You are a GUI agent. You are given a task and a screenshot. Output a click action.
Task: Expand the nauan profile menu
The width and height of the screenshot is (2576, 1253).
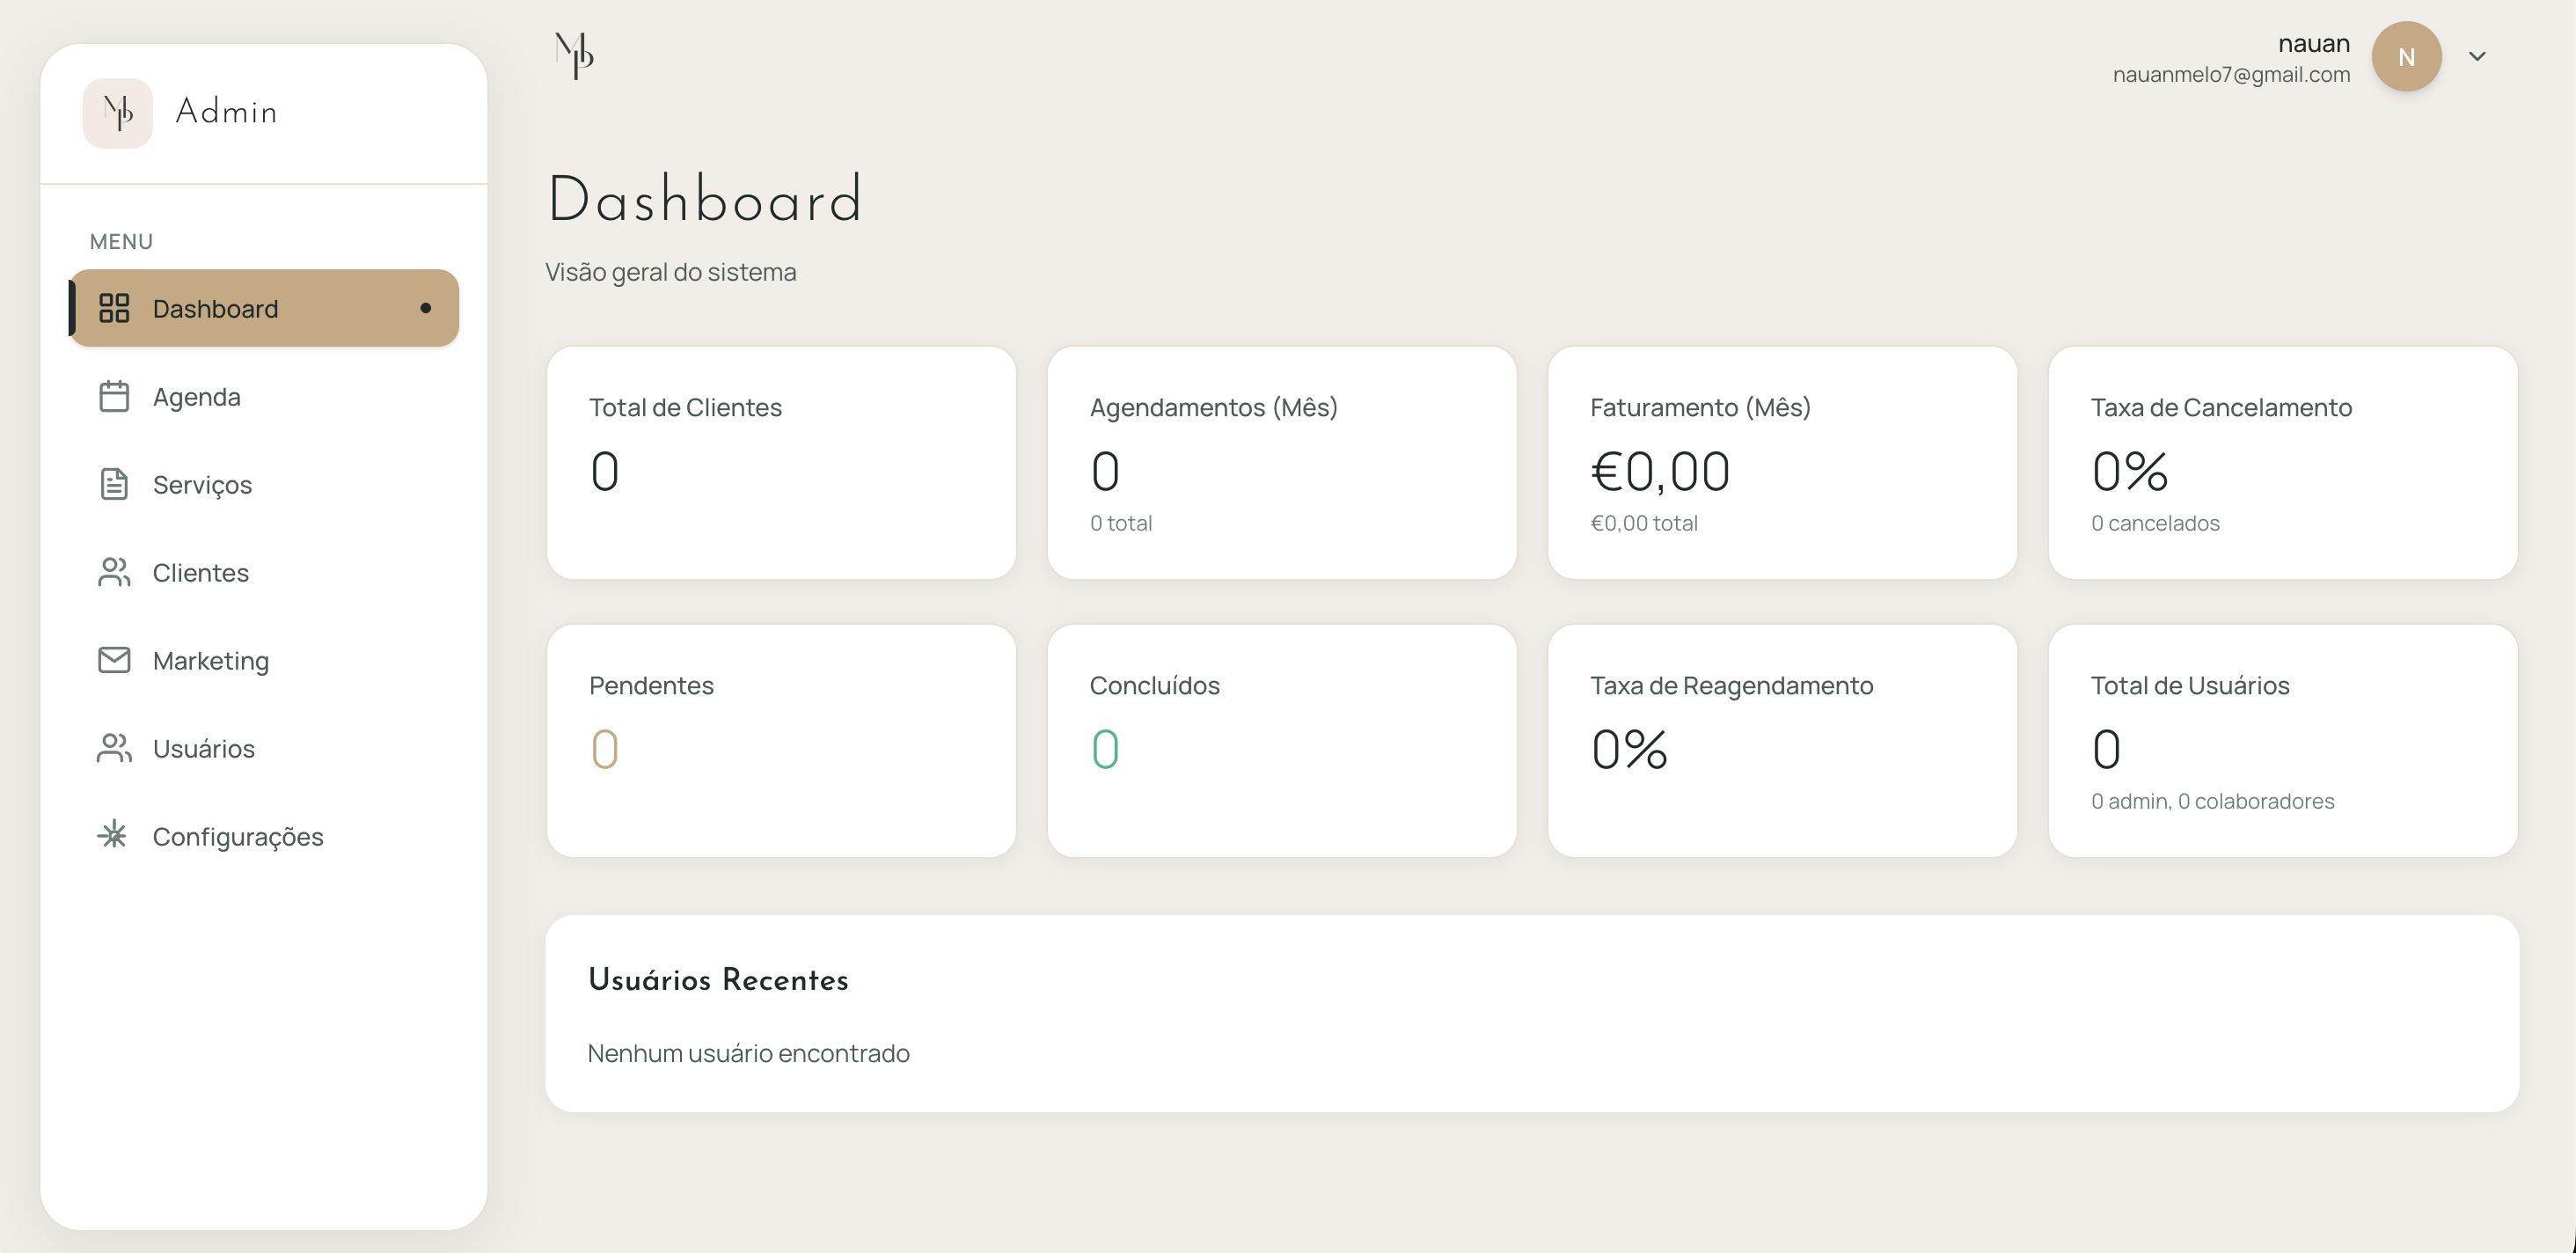click(x=2316, y=43)
